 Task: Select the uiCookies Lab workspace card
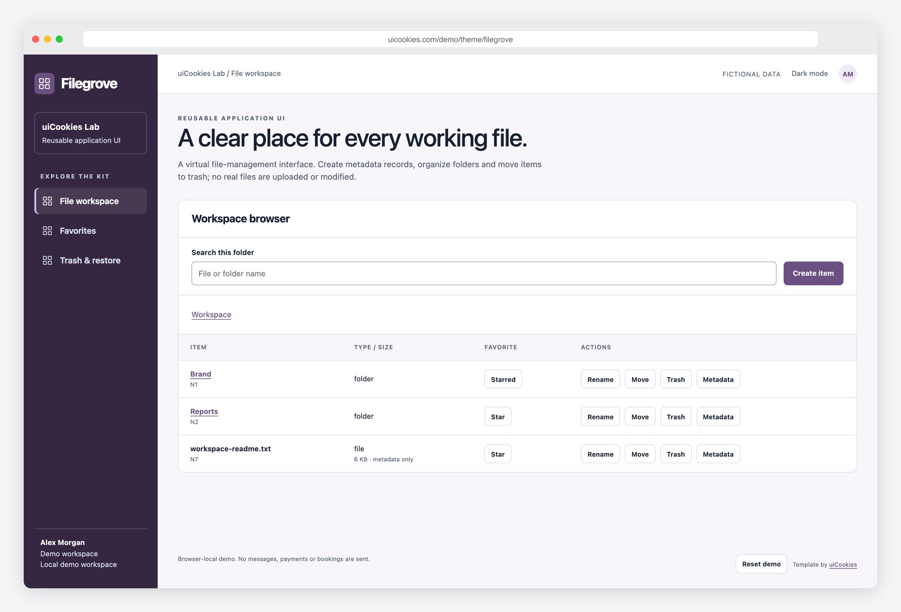click(91, 133)
